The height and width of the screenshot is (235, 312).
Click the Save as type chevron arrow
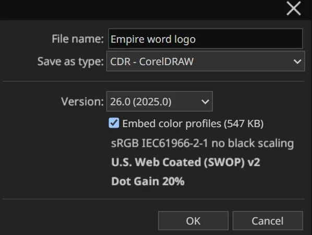tap(297, 61)
